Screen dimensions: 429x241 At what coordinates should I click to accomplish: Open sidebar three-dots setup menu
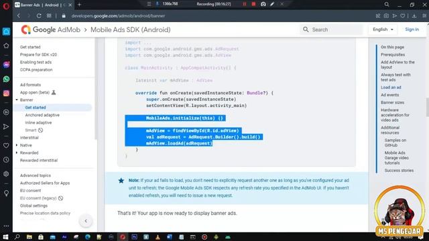tap(6, 226)
